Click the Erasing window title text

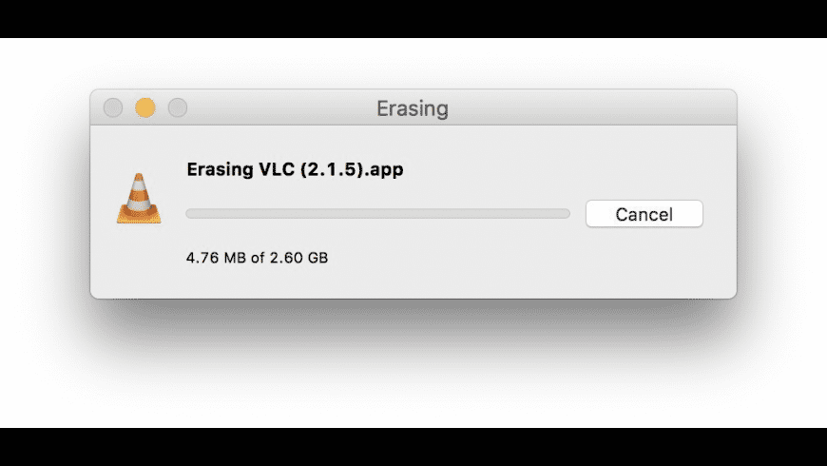pos(413,108)
